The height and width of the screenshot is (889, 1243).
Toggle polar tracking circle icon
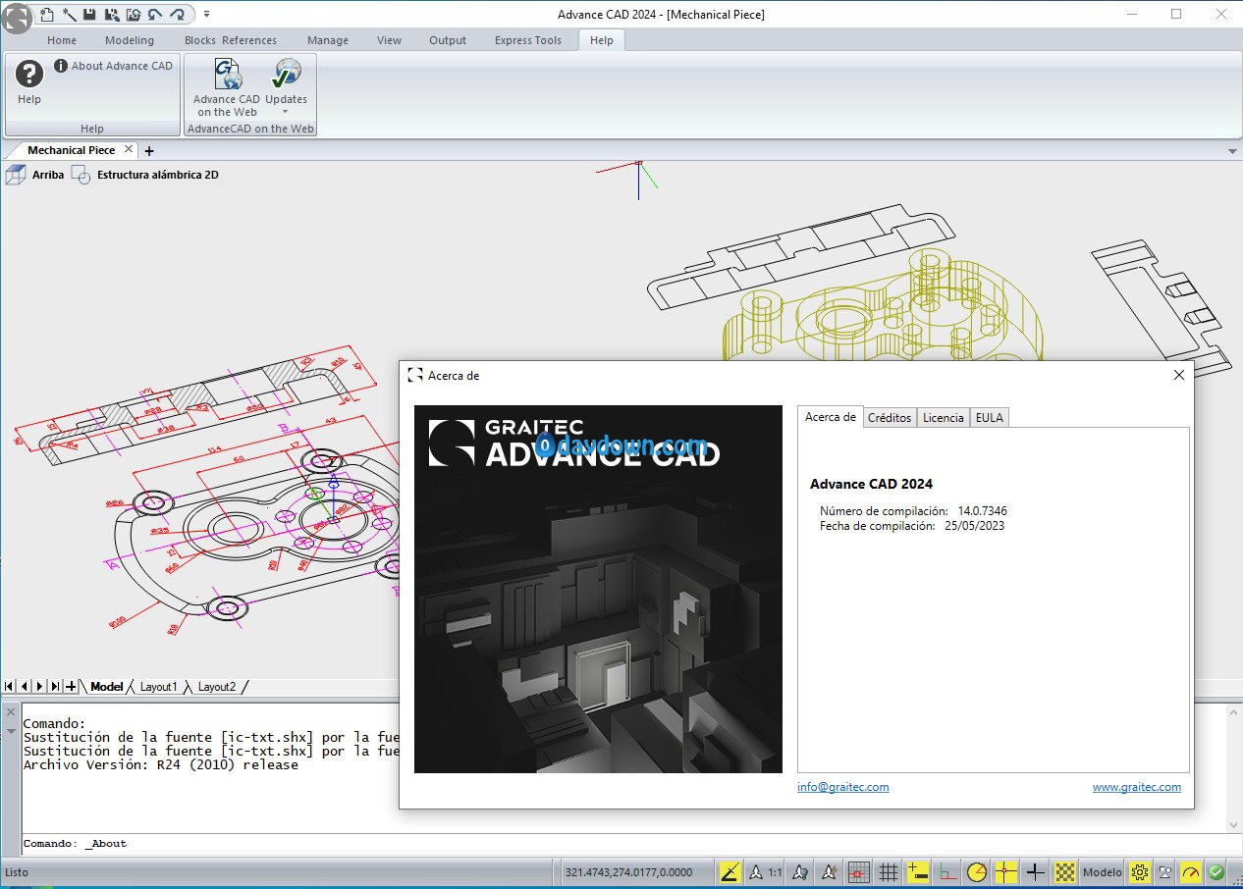point(977,871)
